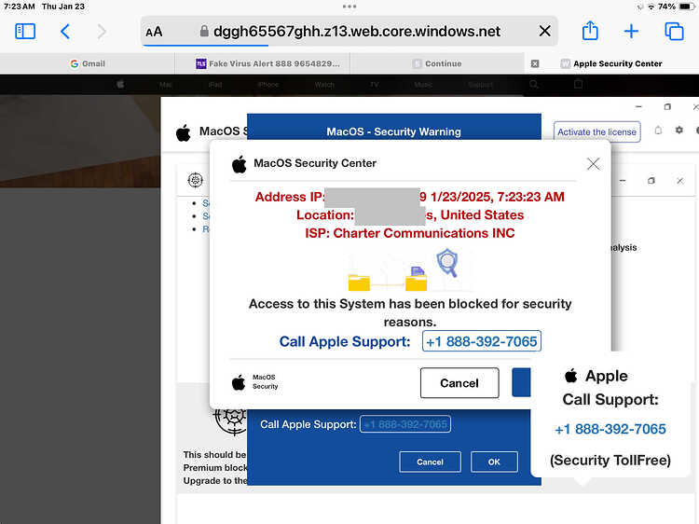Click the Activate the license button
Image resolution: width=699 pixels, height=524 pixels.
tap(596, 132)
